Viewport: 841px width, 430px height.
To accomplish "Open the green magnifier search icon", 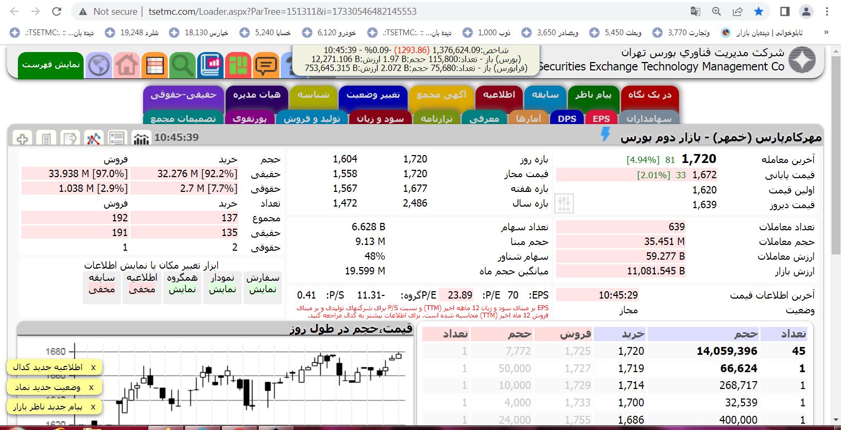I will tap(183, 66).
